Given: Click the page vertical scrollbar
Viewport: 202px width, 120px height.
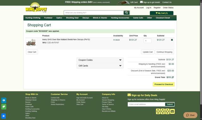Looking at the screenshot, I should coord(201,54).
